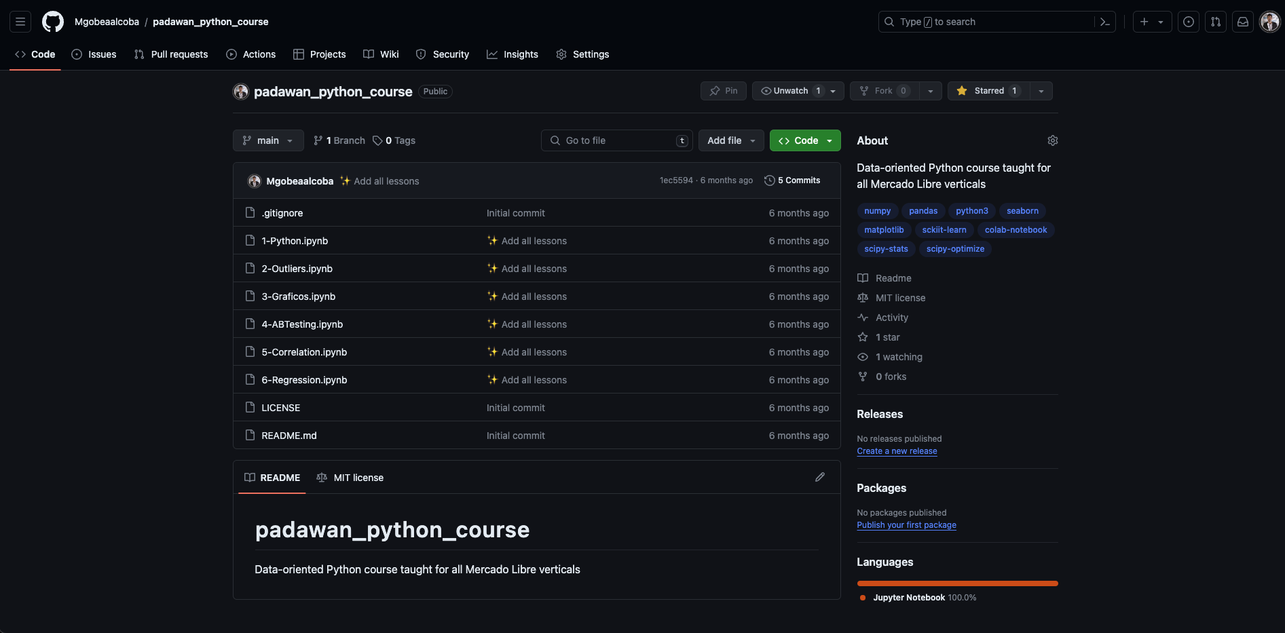Image resolution: width=1285 pixels, height=633 pixels.
Task: Pin this repository
Action: 724,91
